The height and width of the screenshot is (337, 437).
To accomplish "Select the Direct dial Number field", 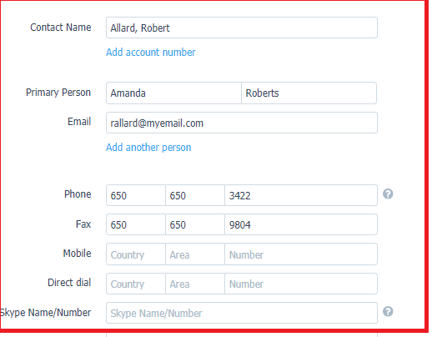I will point(301,284).
